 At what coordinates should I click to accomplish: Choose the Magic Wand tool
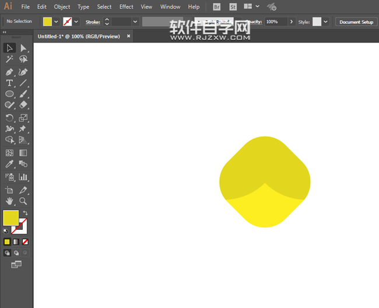point(9,59)
